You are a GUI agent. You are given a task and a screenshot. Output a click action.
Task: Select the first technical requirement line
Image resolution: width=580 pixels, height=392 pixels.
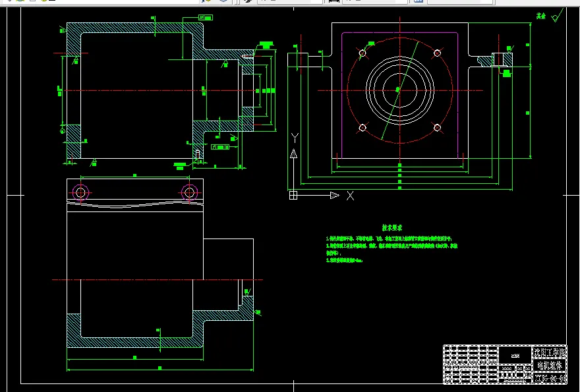389,239
